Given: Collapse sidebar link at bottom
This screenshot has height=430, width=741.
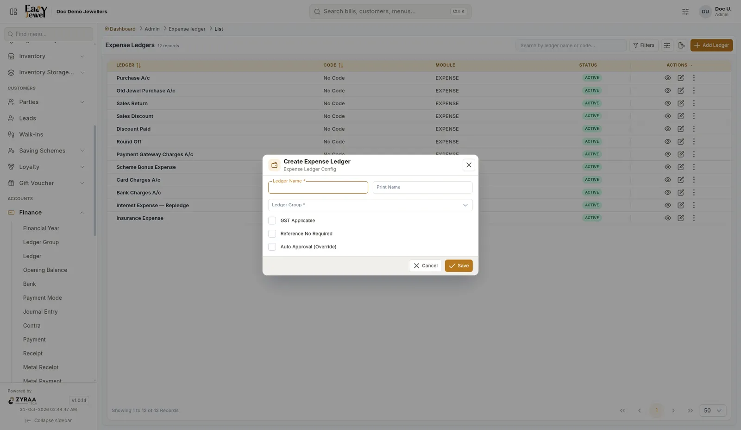Looking at the screenshot, I should pyautogui.click(x=49, y=421).
